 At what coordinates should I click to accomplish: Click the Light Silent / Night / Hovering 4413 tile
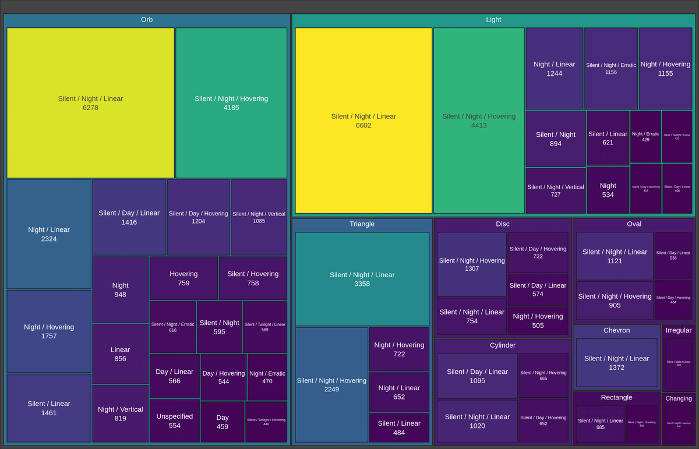pyautogui.click(x=479, y=121)
